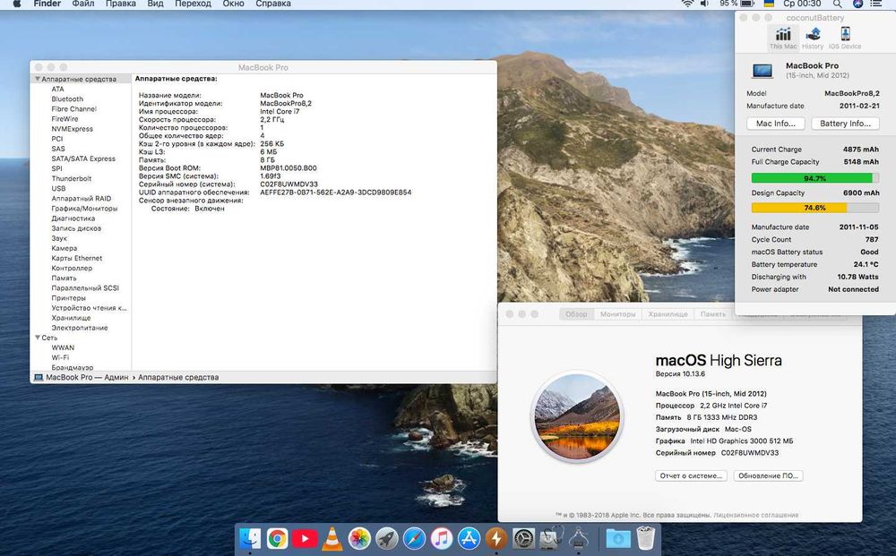This screenshot has height=556, width=896.
Task: Switch to the Мониторы tab
Action: point(617,314)
